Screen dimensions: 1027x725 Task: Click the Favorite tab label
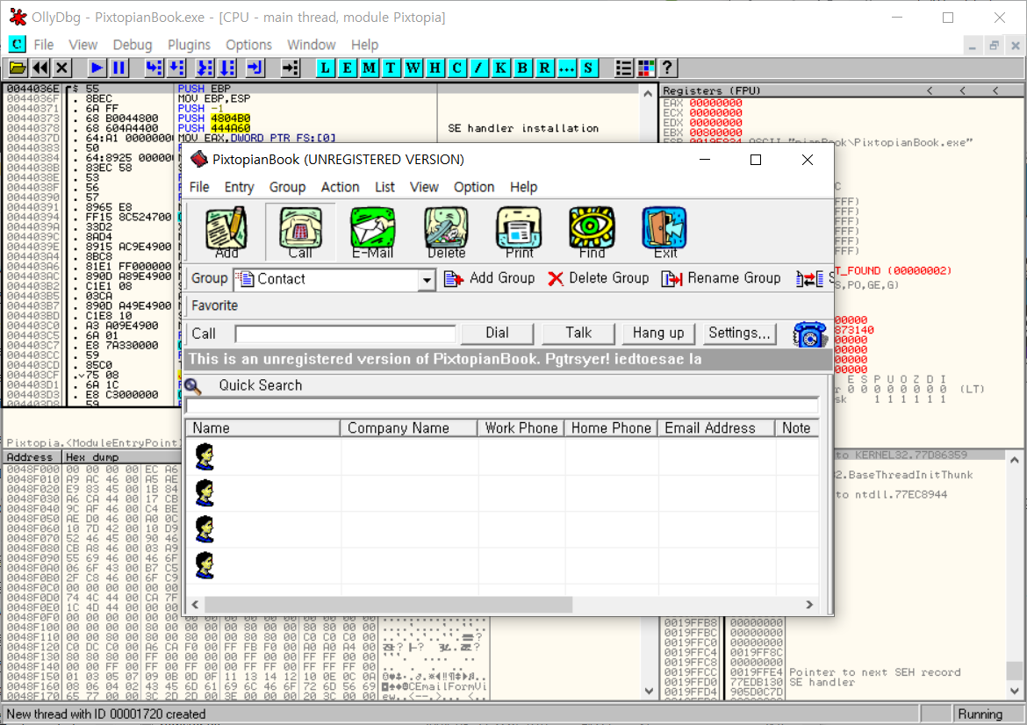coord(215,305)
